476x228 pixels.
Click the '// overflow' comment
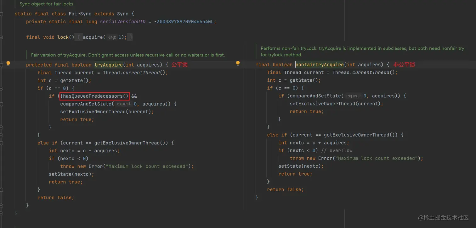click(337, 151)
